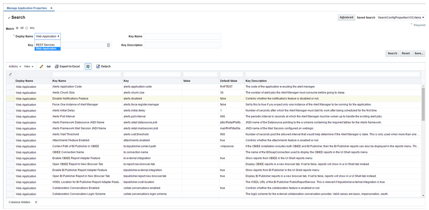
Task: Click Collaboration Conversations Enabled row
Action: 213,188
